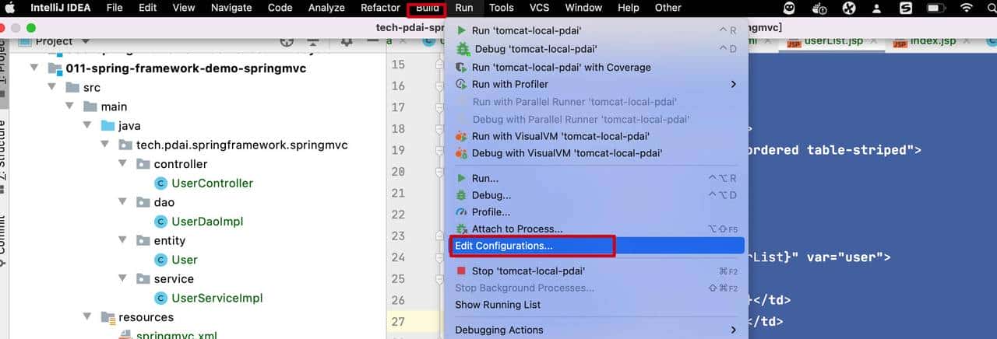Collapse the main folder
Image resolution: width=997 pixels, height=339 pixels.
[69, 107]
